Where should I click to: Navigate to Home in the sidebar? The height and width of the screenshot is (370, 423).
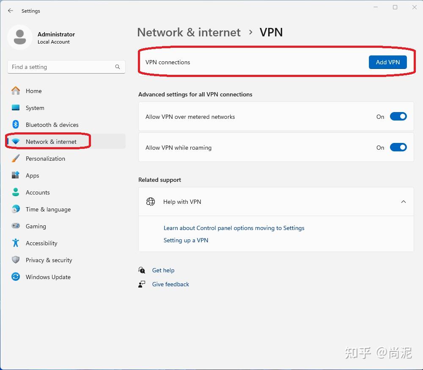33,91
